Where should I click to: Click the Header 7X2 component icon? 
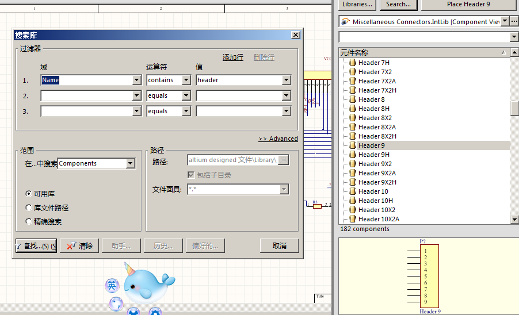353,72
